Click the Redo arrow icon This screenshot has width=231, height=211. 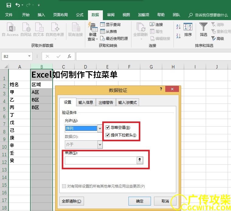click(x=28, y=5)
